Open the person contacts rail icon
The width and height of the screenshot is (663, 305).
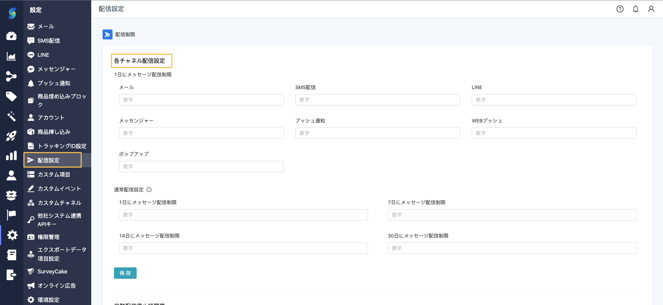click(11, 175)
